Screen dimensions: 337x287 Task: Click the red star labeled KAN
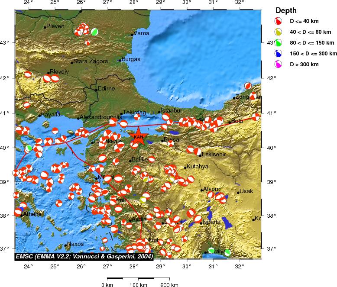(139, 137)
